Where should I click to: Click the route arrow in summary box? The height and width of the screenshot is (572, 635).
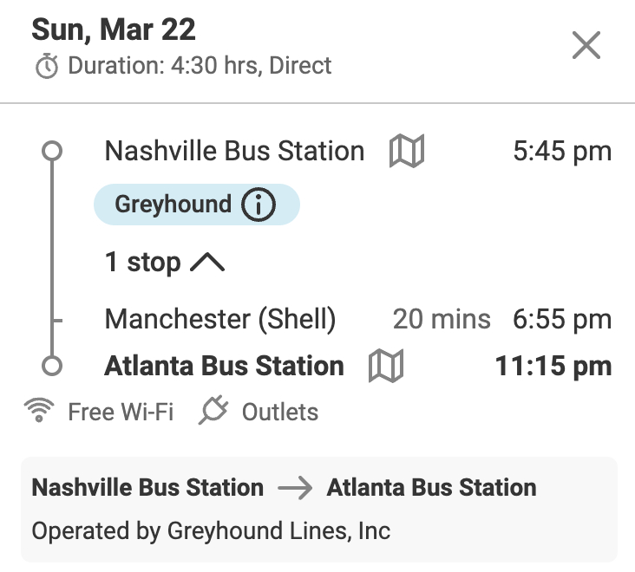(295, 488)
